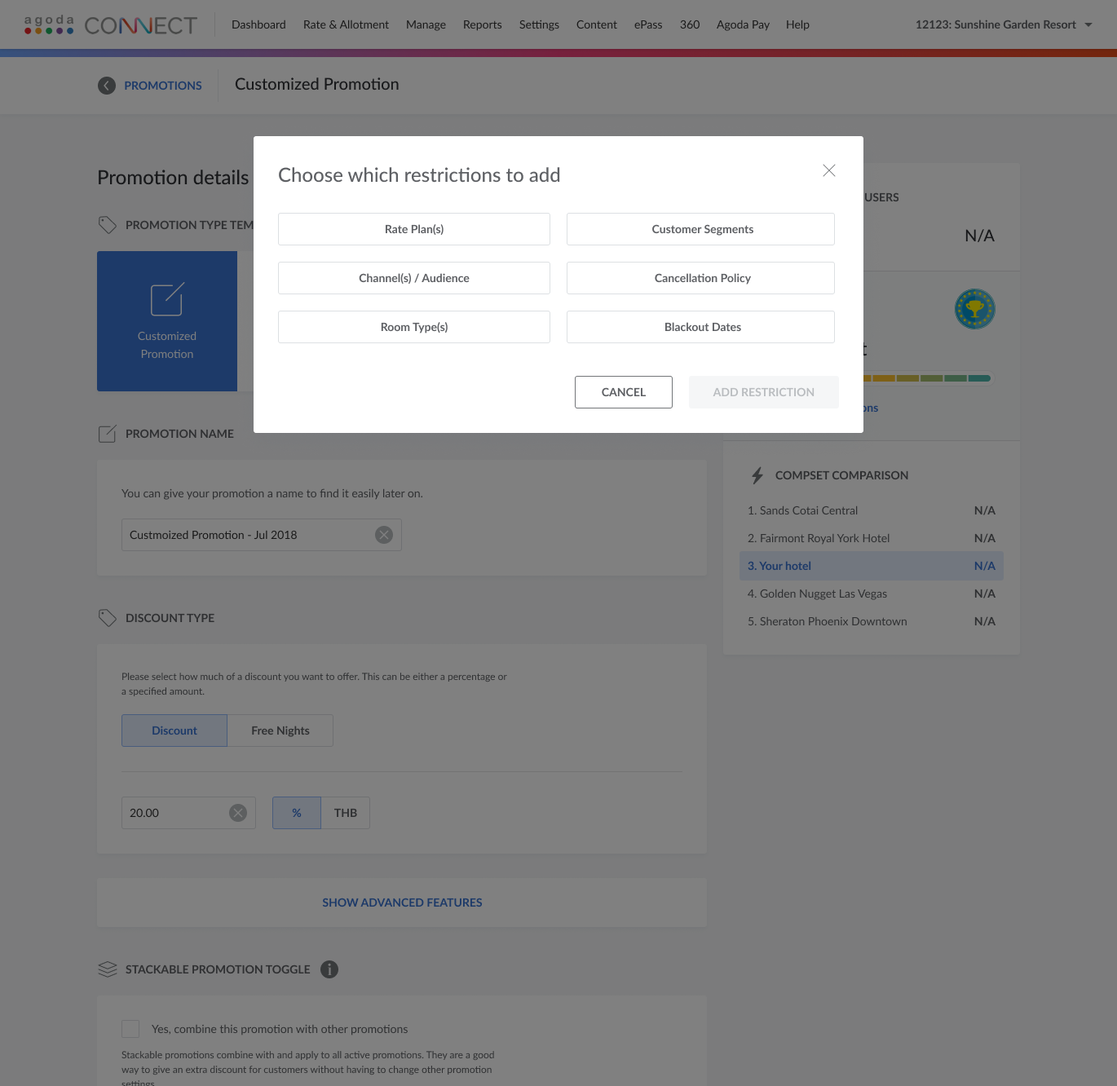Click the lightning icon beside Compset Comparison

click(x=757, y=475)
